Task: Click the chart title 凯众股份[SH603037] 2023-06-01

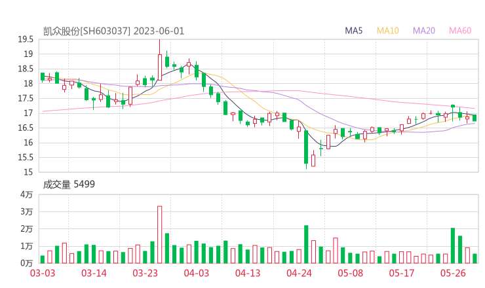Action: click(x=113, y=31)
